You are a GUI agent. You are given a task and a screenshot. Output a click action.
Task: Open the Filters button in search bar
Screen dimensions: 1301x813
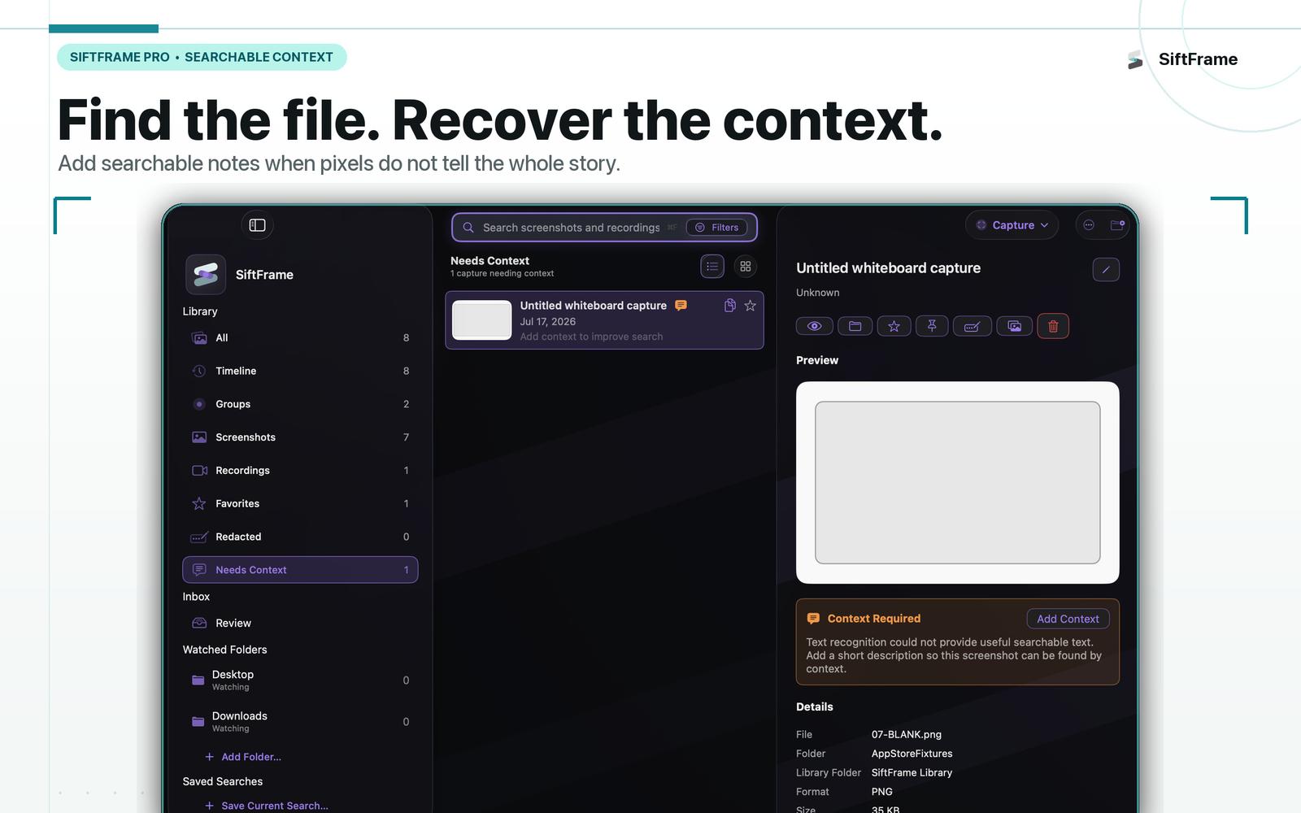click(x=717, y=228)
